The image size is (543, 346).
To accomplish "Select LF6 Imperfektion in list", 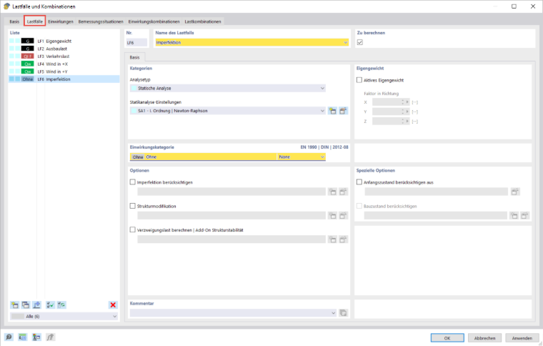I will [x=64, y=79].
